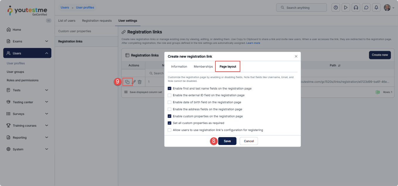Click the Search anything input field
Screen dimensions: 398x186
301,8
